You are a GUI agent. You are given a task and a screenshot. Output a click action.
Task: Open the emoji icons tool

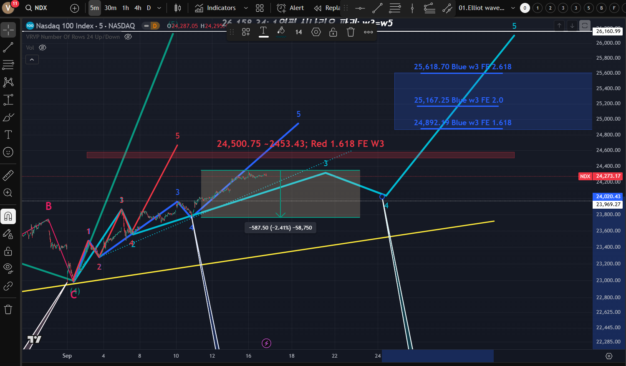coord(8,152)
